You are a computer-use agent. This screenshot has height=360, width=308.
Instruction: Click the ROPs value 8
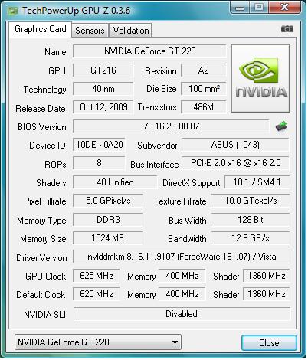click(x=99, y=163)
